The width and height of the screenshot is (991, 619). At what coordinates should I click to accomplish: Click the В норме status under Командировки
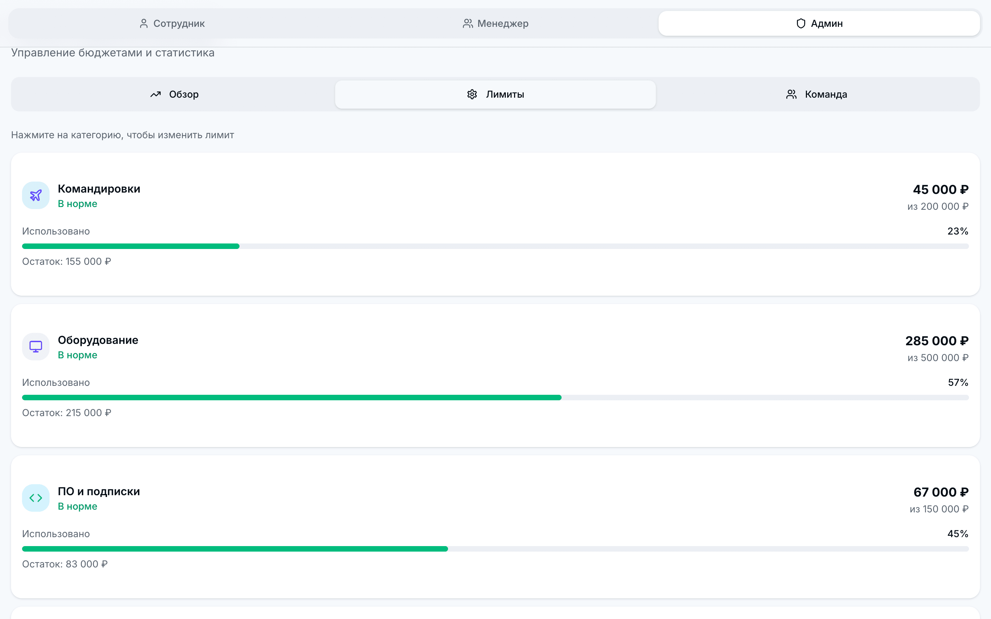click(77, 204)
